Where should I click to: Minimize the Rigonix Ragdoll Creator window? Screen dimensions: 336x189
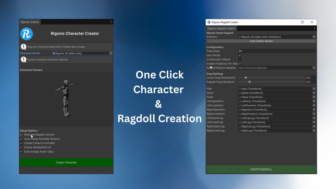tap(293, 22)
